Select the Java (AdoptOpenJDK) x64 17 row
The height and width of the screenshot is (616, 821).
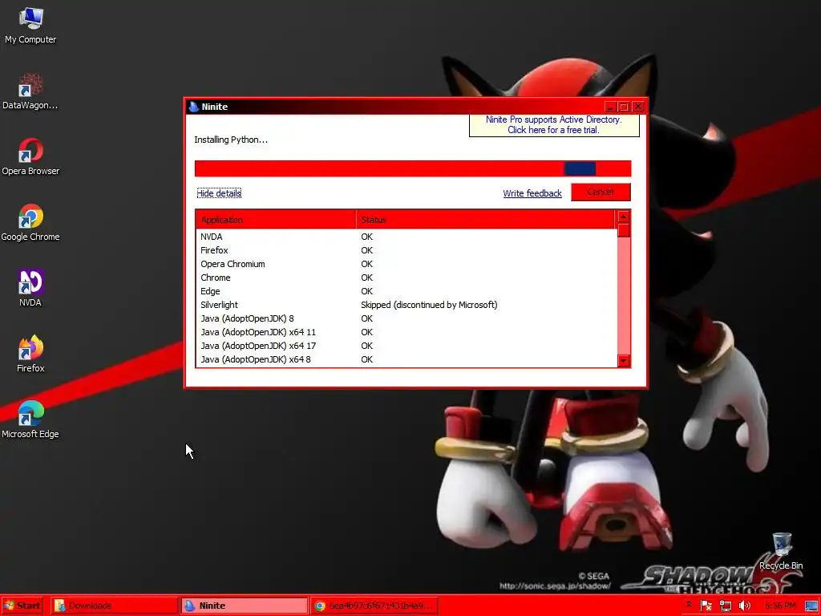point(406,346)
